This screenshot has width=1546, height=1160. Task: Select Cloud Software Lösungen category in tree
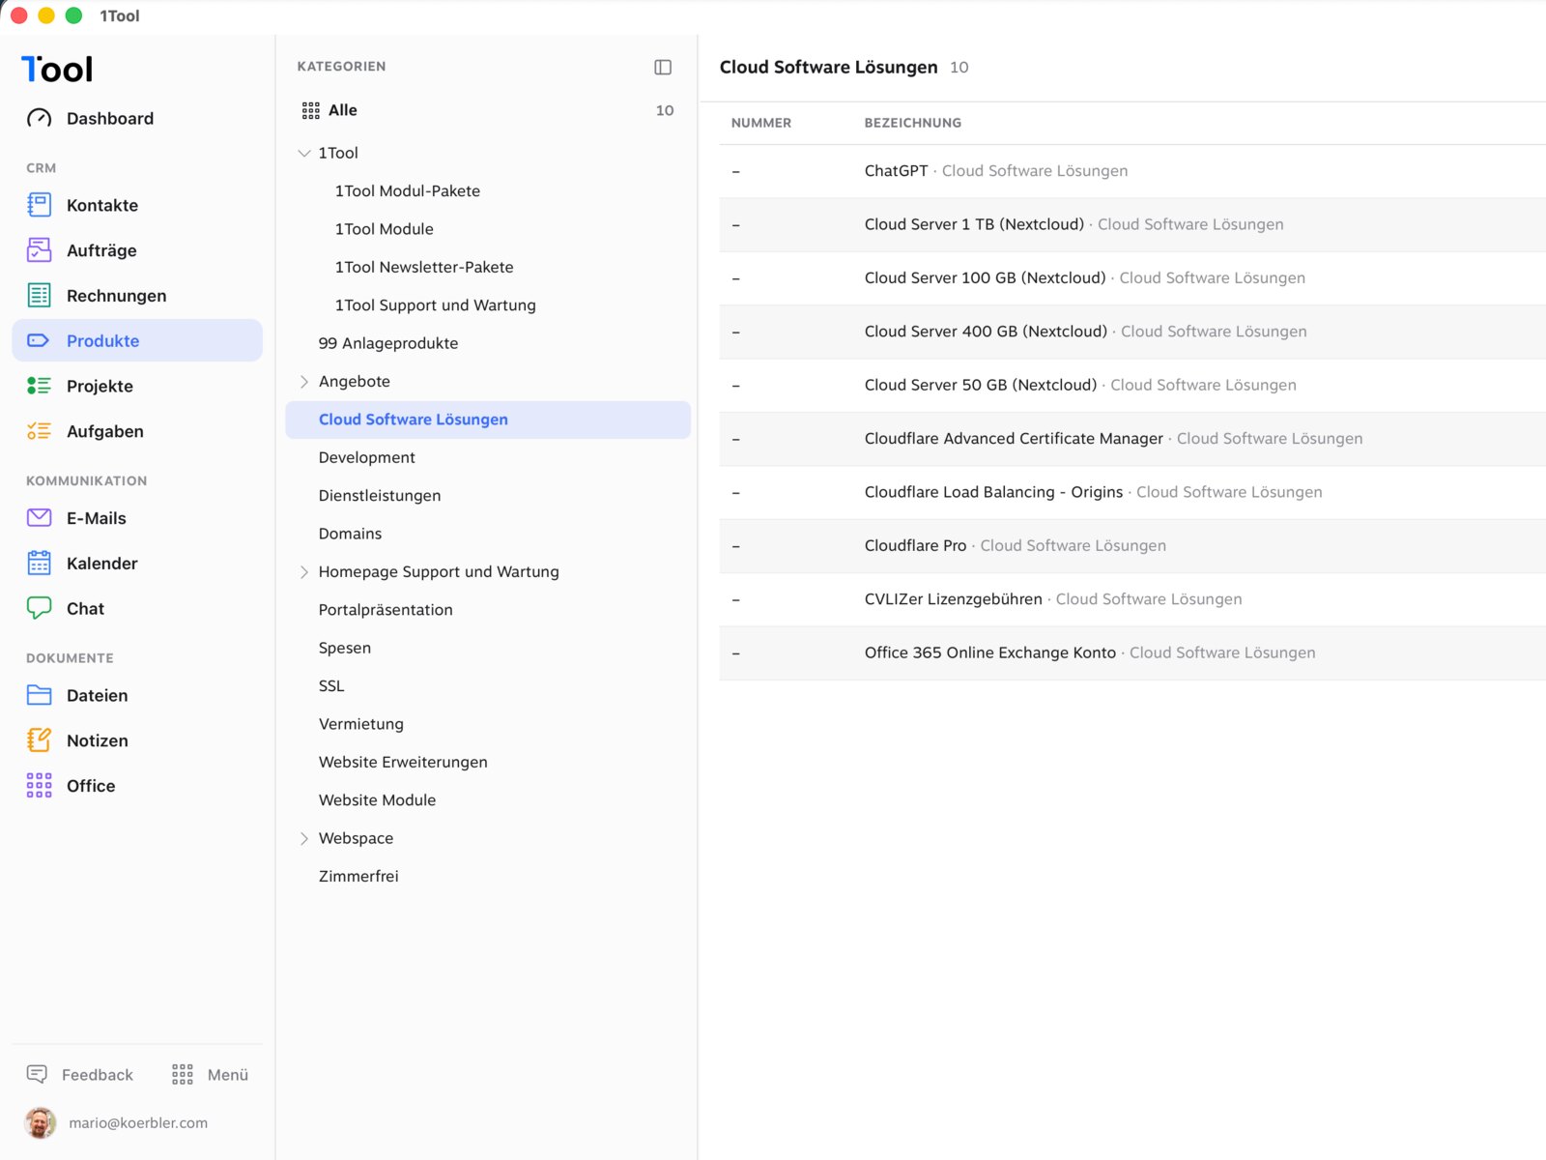488,420
